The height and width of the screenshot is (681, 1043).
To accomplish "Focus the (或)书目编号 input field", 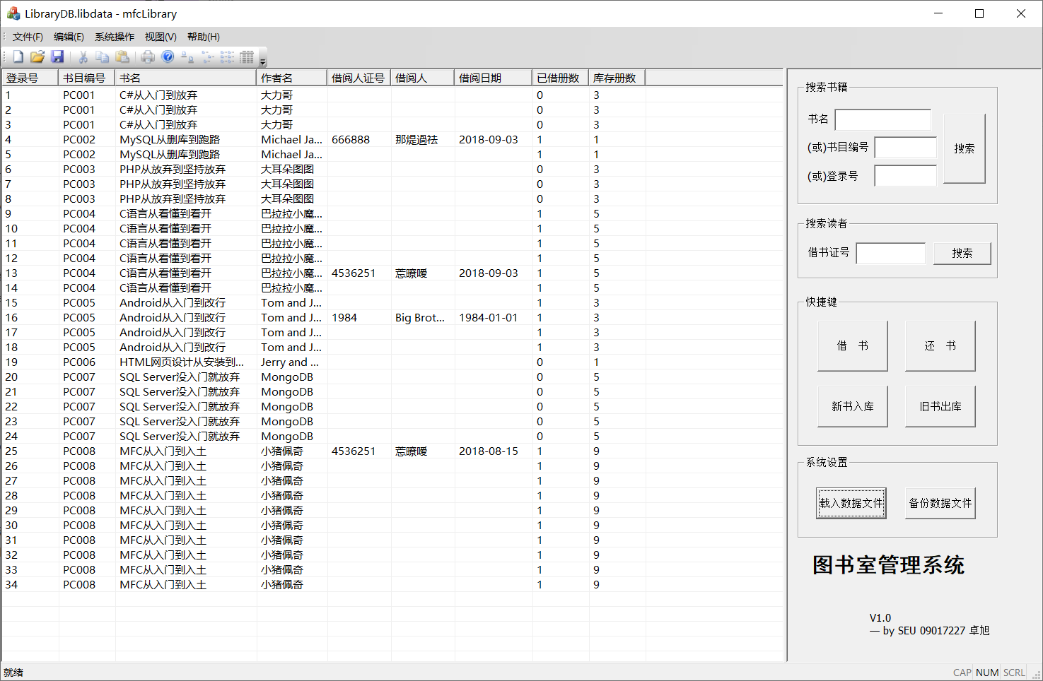I will tap(906, 148).
